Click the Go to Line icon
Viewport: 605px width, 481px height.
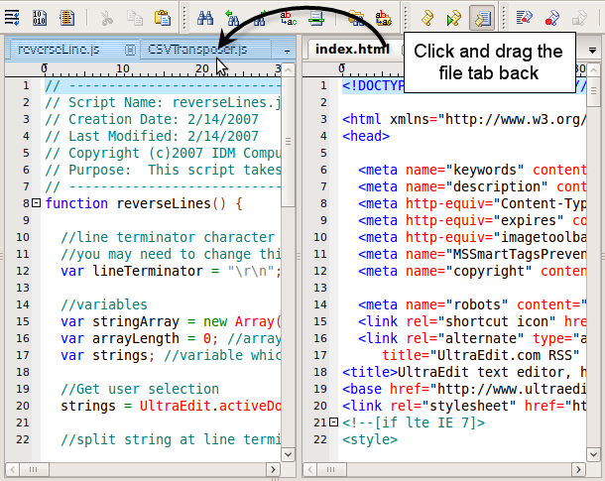[x=316, y=18]
